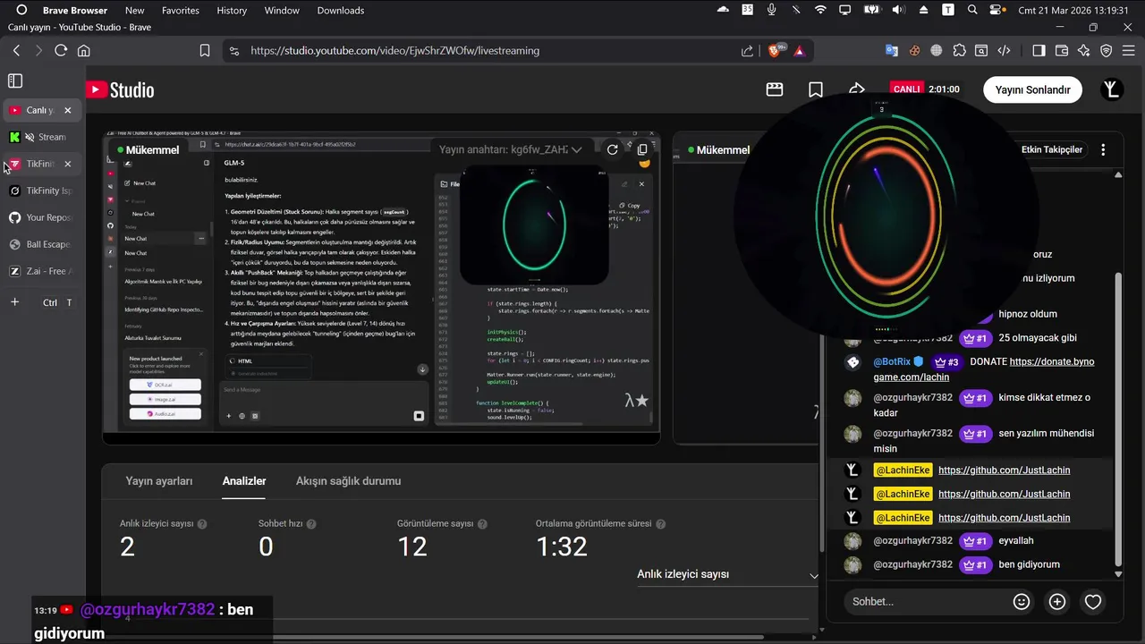
Task: Click the Etkin Takipçiler chat filter
Action: coord(1052,149)
